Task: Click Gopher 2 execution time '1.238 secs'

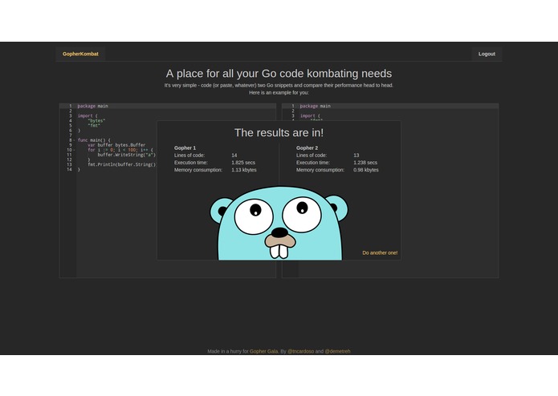Action: (x=365, y=163)
